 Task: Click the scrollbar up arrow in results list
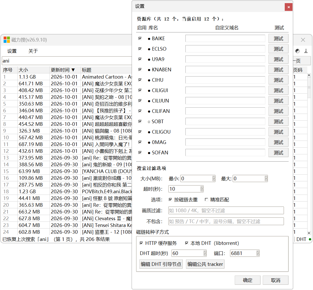[x=309, y=75]
